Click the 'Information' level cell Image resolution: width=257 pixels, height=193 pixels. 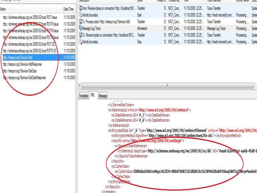142,28
